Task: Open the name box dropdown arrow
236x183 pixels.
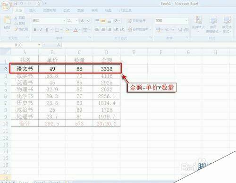Action: pyautogui.click(x=39, y=45)
